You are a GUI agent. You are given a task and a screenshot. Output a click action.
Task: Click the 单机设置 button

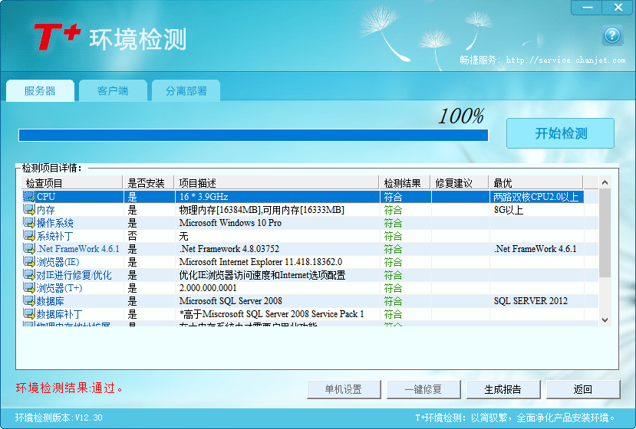pos(344,389)
